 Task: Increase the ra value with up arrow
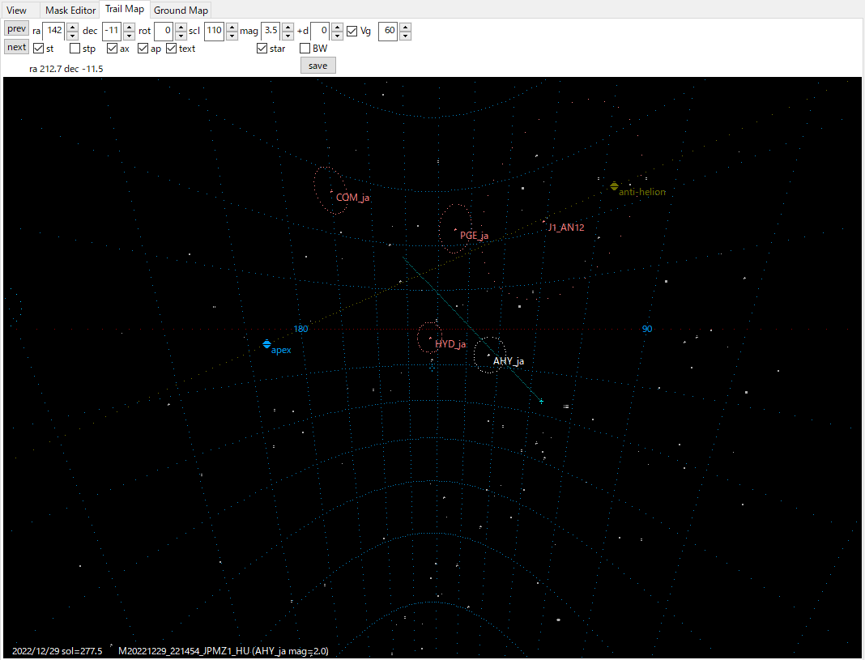pos(72,27)
